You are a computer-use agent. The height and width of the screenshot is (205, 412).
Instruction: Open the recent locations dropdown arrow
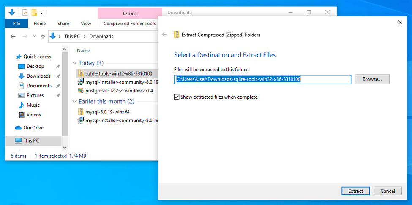tap(34, 37)
